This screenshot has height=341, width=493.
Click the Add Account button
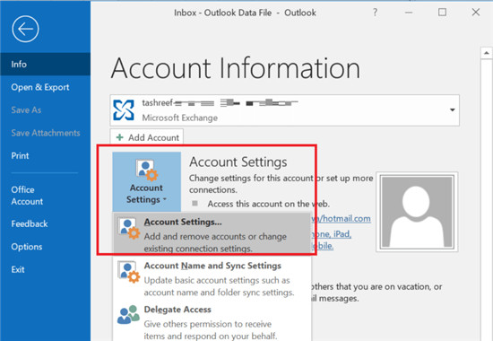pyautogui.click(x=147, y=137)
